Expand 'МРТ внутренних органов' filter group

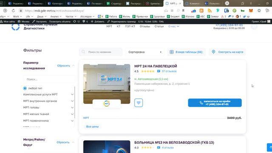pyautogui.click(x=72, y=101)
